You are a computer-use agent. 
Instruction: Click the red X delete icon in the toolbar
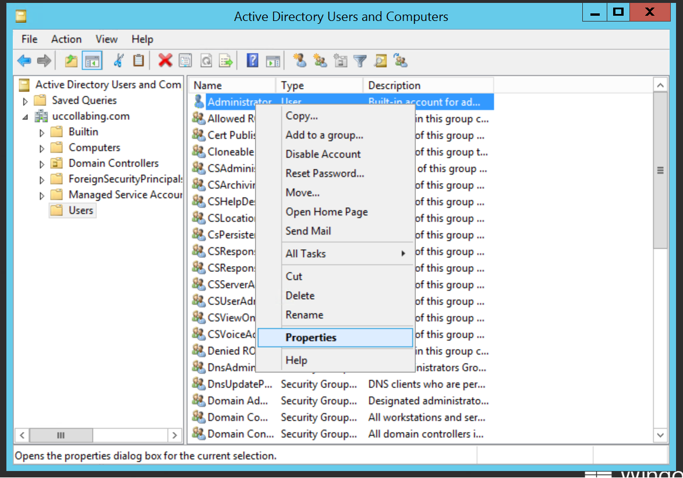pos(165,61)
